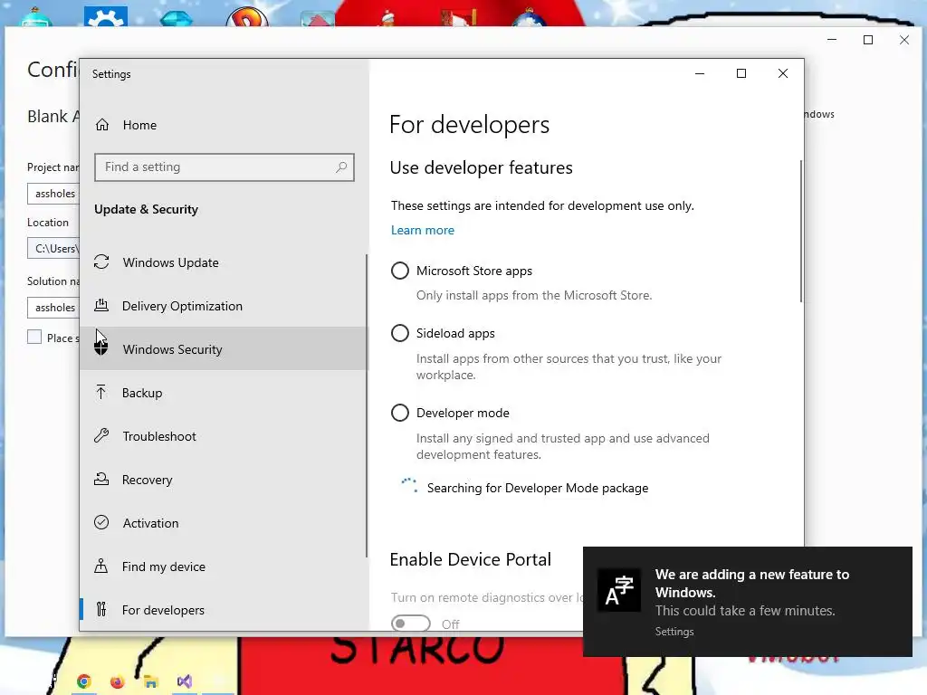Open Windows Security in the sidebar

[223, 348]
